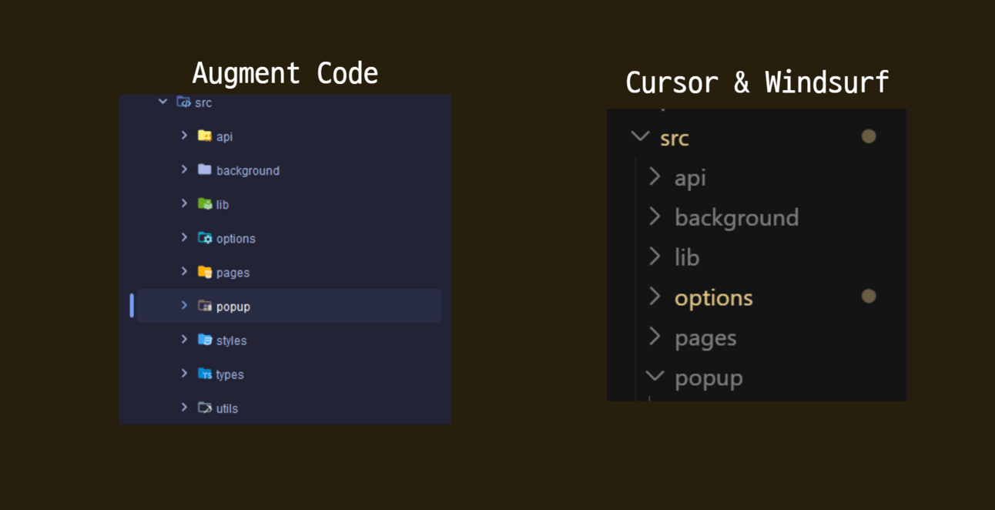Viewport: 995px width, 510px height.
Task: Select the popup label in Cursor & Windsurf
Action: point(709,379)
